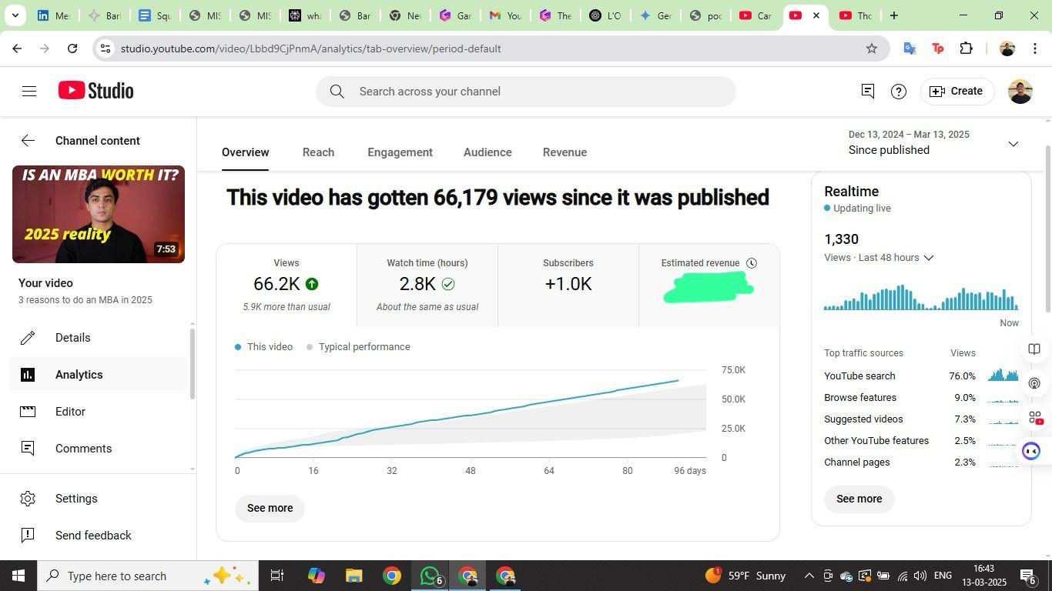1052x591 pixels.
Task: Switch to the Revenue tab
Action: [x=565, y=152]
